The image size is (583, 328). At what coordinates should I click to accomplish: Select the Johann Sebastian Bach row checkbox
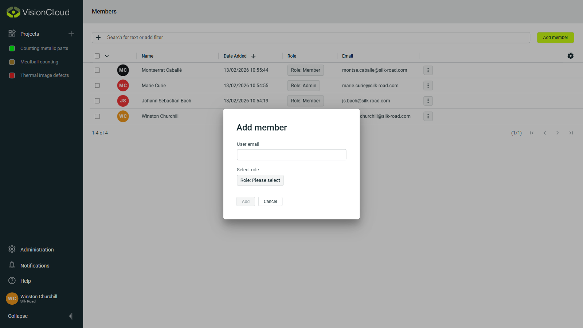[97, 101]
